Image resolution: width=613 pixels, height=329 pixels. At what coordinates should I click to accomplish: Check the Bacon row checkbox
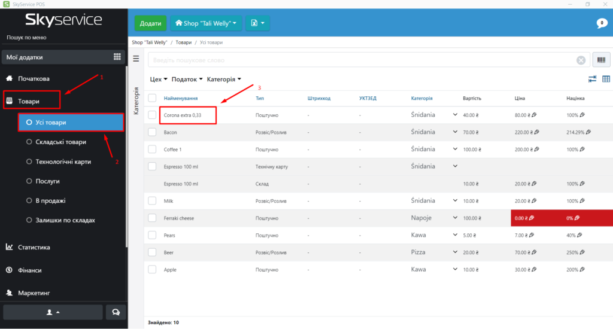(x=152, y=132)
